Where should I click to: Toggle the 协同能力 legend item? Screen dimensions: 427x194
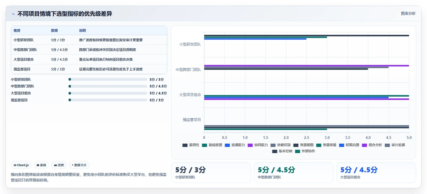pyautogui.click(x=257, y=145)
